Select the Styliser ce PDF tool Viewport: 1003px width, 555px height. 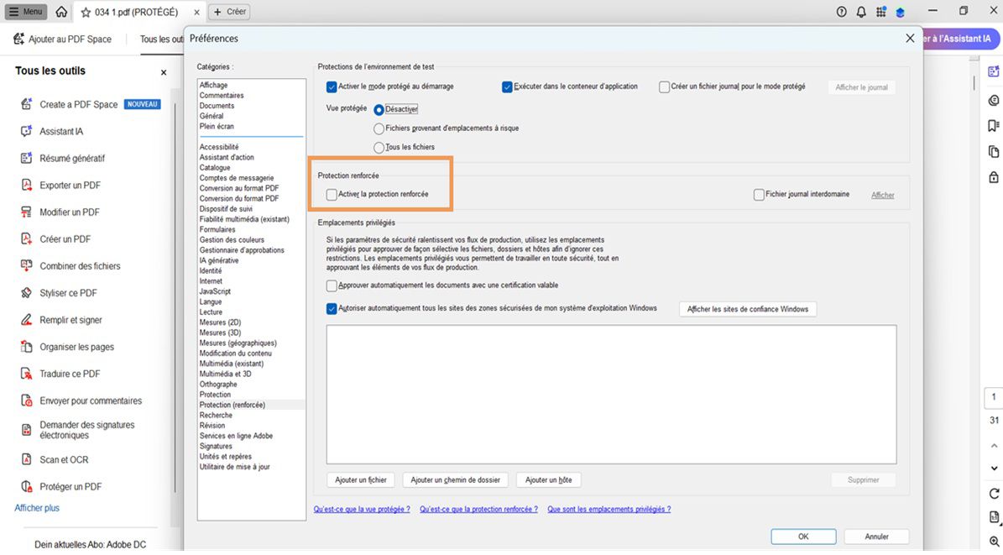point(58,292)
